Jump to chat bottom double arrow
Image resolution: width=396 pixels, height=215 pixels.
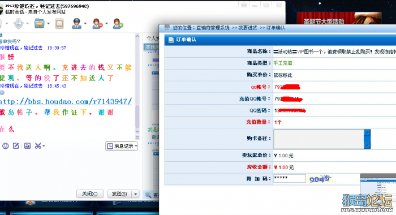click(x=137, y=137)
